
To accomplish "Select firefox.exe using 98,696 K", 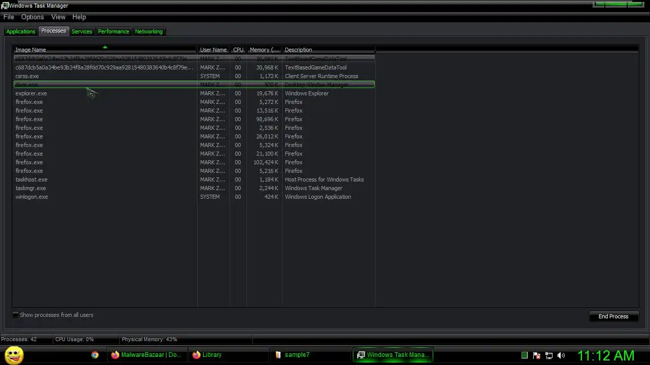I will tap(194, 119).
